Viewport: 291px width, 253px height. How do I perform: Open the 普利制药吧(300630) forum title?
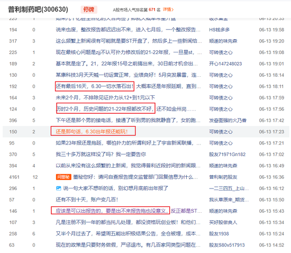(38, 10)
